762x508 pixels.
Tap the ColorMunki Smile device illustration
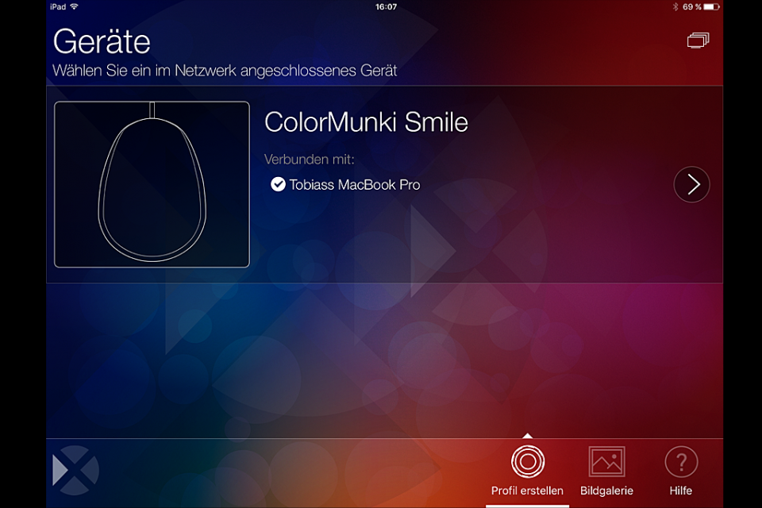point(151,183)
